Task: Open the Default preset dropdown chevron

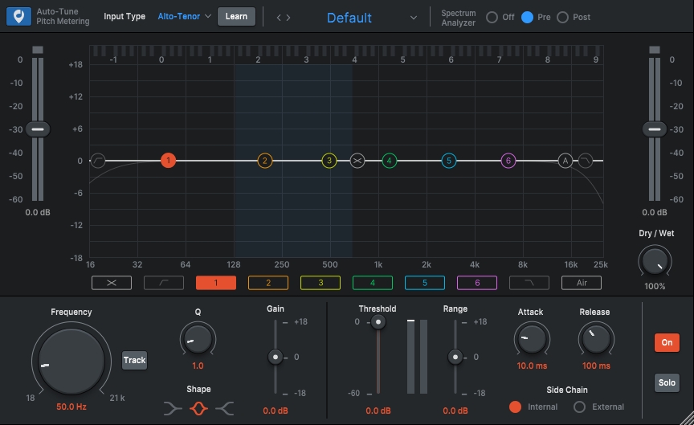Action: pos(414,18)
